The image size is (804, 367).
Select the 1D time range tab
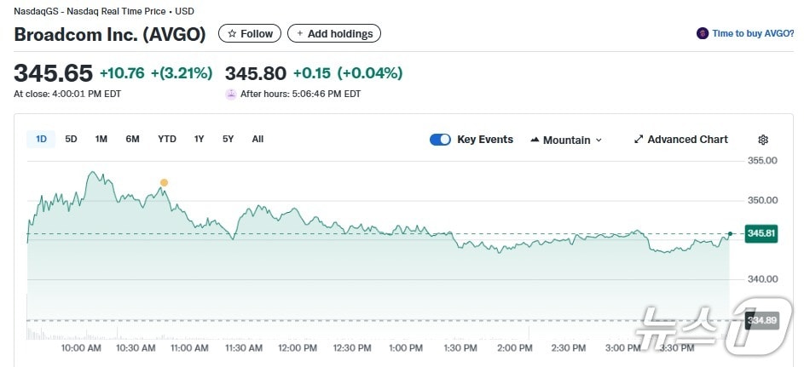41,139
